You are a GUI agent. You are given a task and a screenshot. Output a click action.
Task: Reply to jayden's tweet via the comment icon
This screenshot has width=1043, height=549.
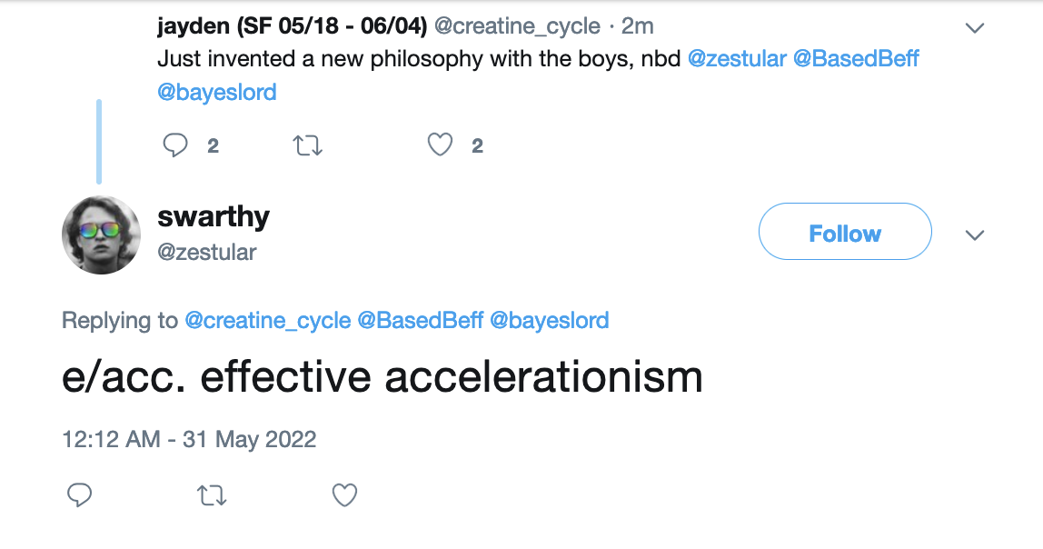point(175,145)
